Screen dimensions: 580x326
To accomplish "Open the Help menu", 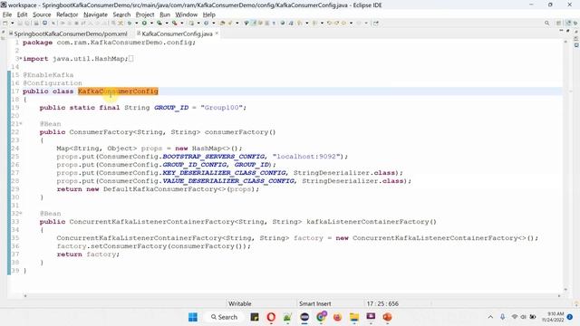I will pos(209,14).
